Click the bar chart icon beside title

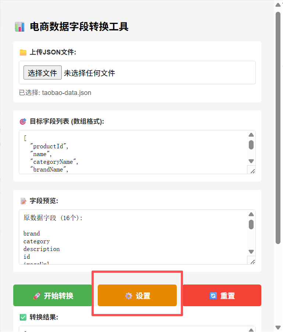tap(19, 27)
